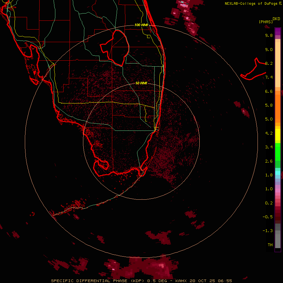Click the 1.8 colorbar value

[269, 175]
